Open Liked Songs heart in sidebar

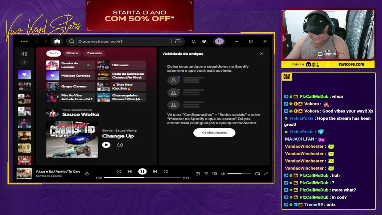[x=24, y=74]
